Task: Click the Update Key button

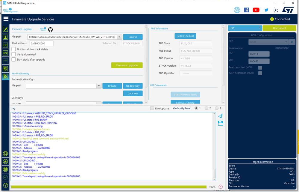Action: click(133, 86)
